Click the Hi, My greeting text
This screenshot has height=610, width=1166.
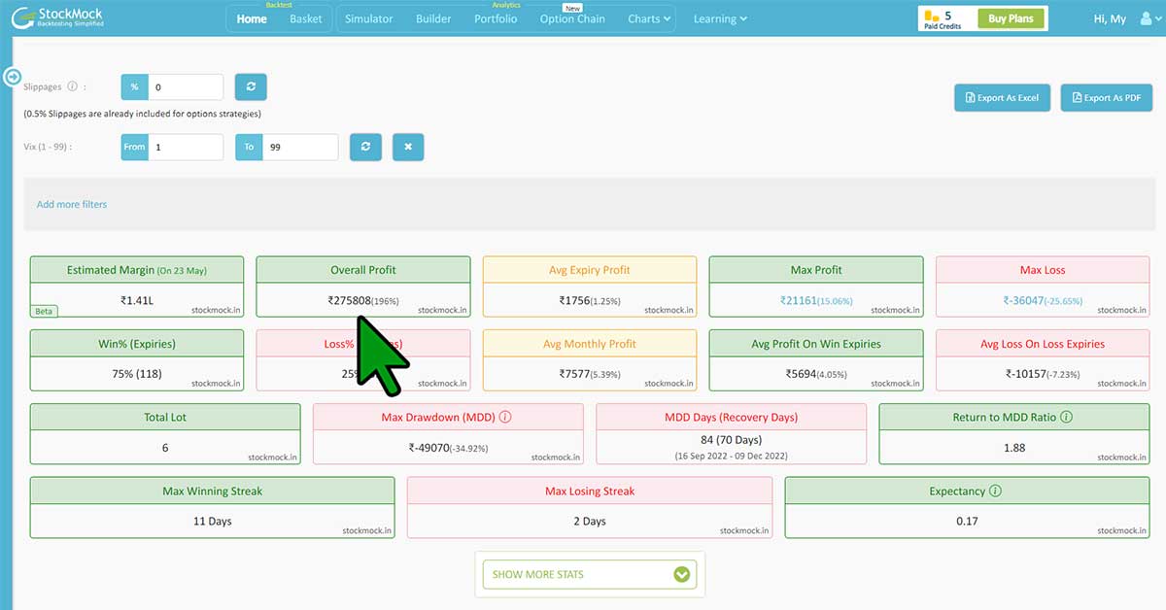1110,18
